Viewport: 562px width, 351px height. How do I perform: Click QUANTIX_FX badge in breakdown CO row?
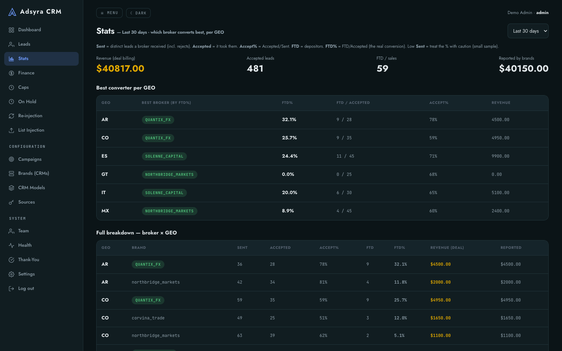[148, 300]
